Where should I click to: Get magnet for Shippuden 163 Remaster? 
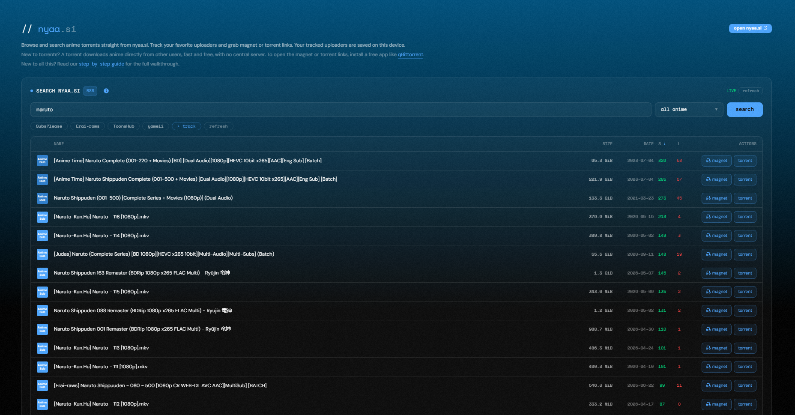click(x=716, y=273)
